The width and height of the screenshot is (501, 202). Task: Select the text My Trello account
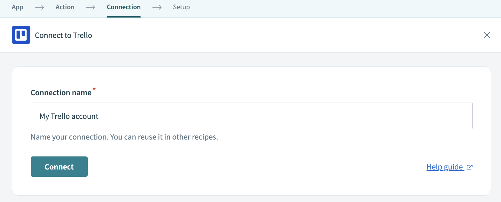[69, 116]
